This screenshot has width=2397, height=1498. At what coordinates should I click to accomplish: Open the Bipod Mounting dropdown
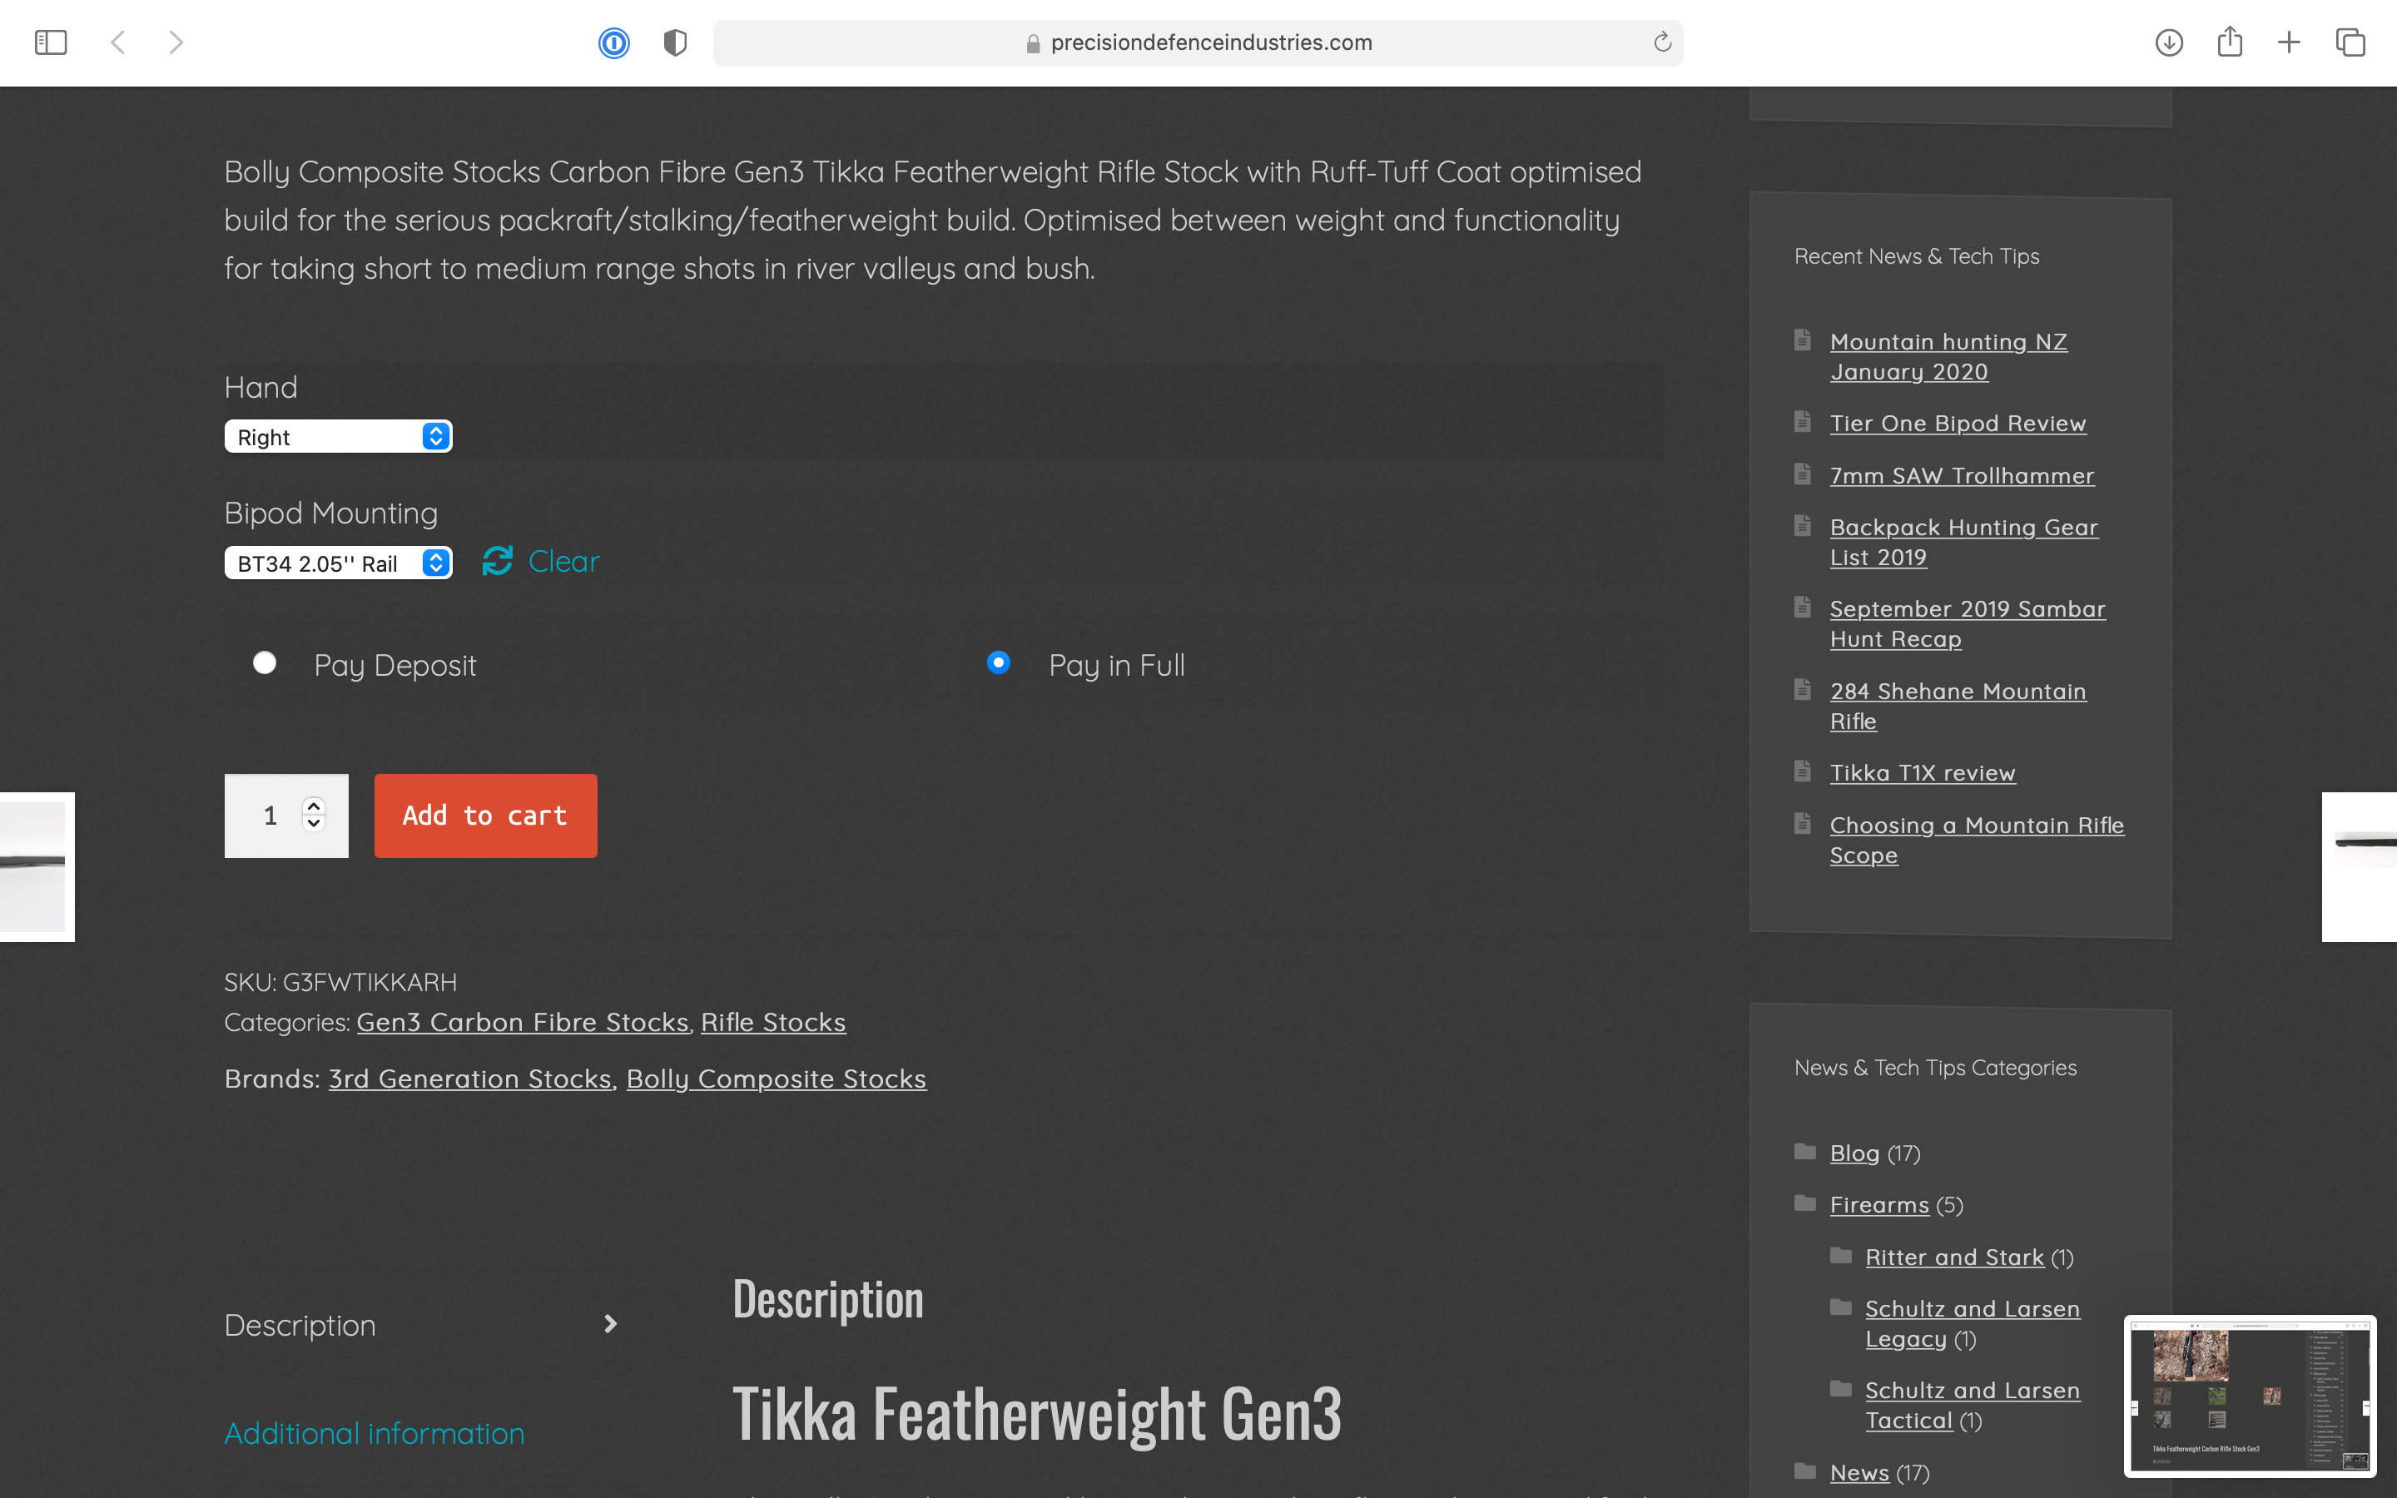339,563
